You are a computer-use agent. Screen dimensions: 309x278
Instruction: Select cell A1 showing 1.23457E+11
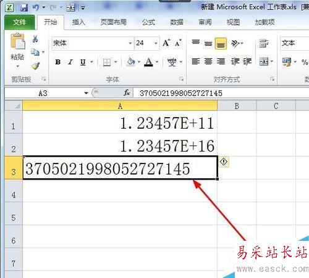tap(120, 123)
